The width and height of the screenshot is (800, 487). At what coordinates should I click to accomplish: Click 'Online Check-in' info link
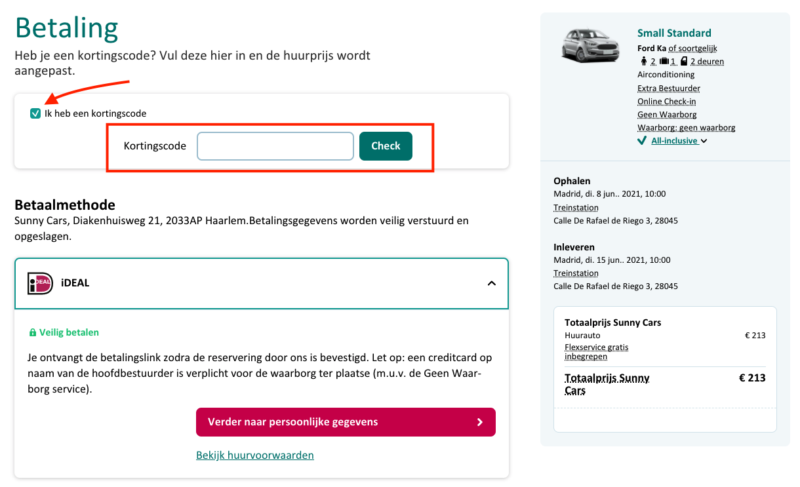pyautogui.click(x=667, y=101)
